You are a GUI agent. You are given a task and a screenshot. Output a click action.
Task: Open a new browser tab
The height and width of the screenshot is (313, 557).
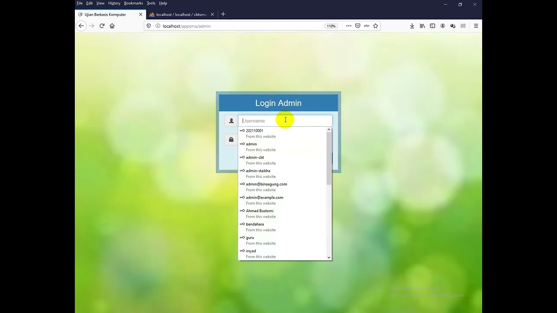[223, 14]
